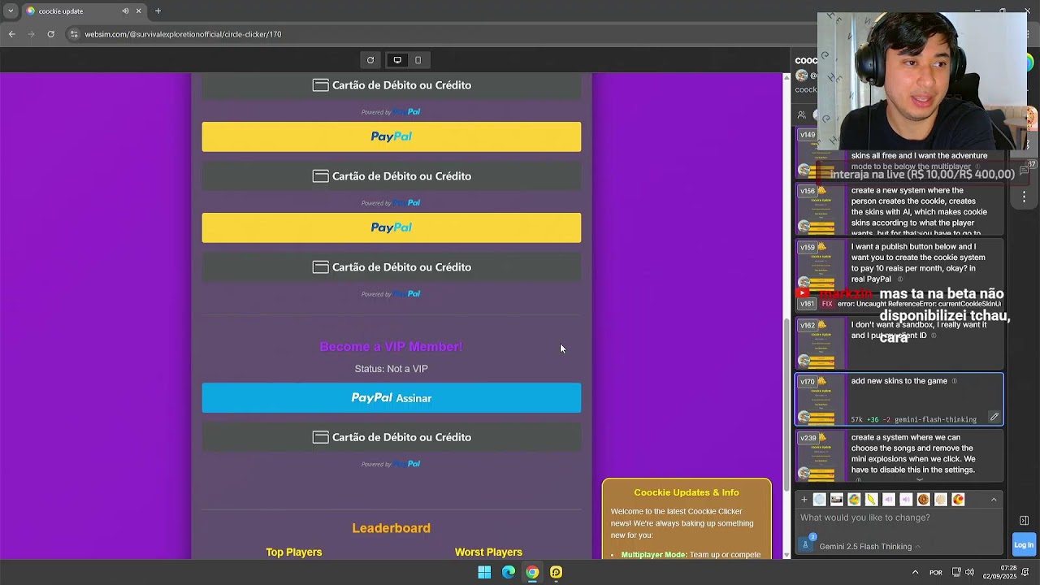Open the volume control in system tray

(969, 572)
